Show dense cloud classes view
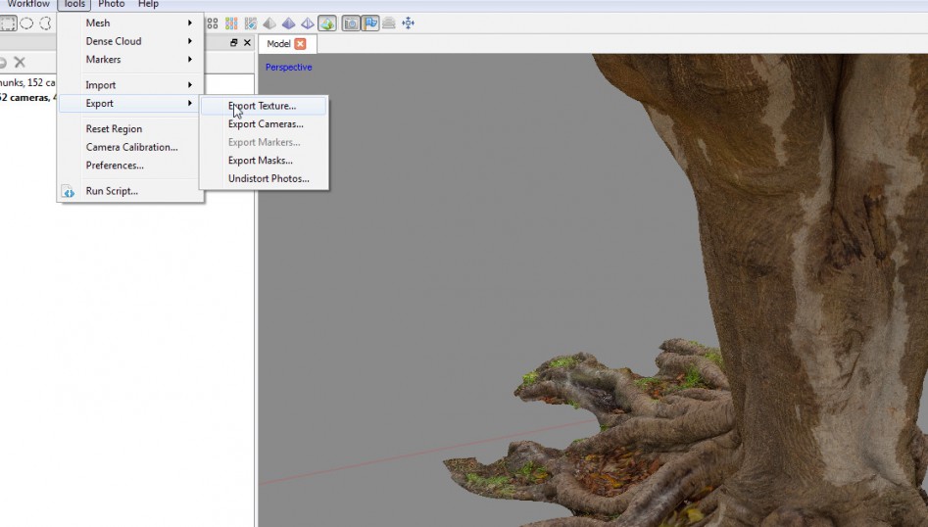Viewport: 928px width, 527px height. click(x=250, y=24)
